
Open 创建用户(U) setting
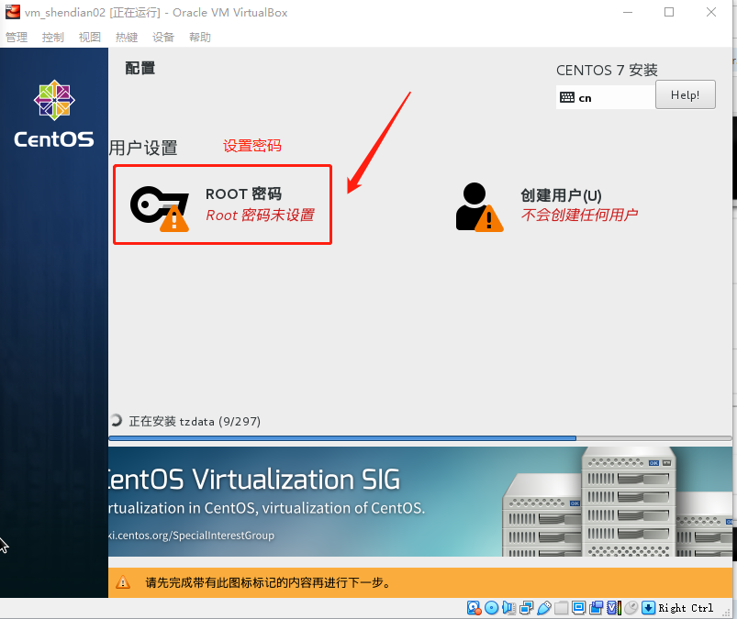tap(548, 205)
